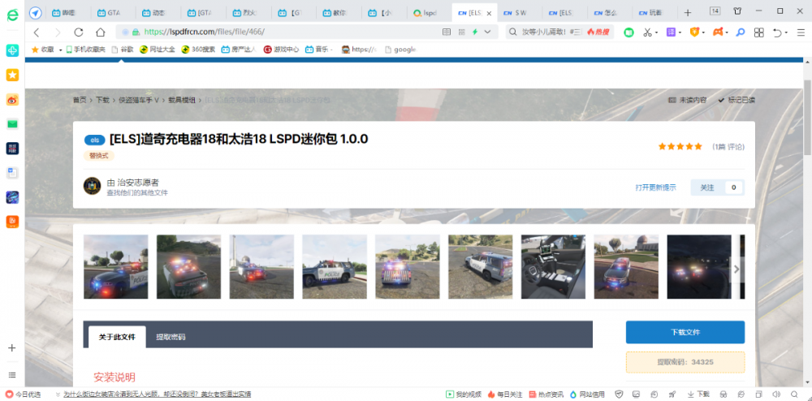Expand the game controller dropdown arrow
The width and height of the screenshot is (812, 401).
(x=727, y=32)
